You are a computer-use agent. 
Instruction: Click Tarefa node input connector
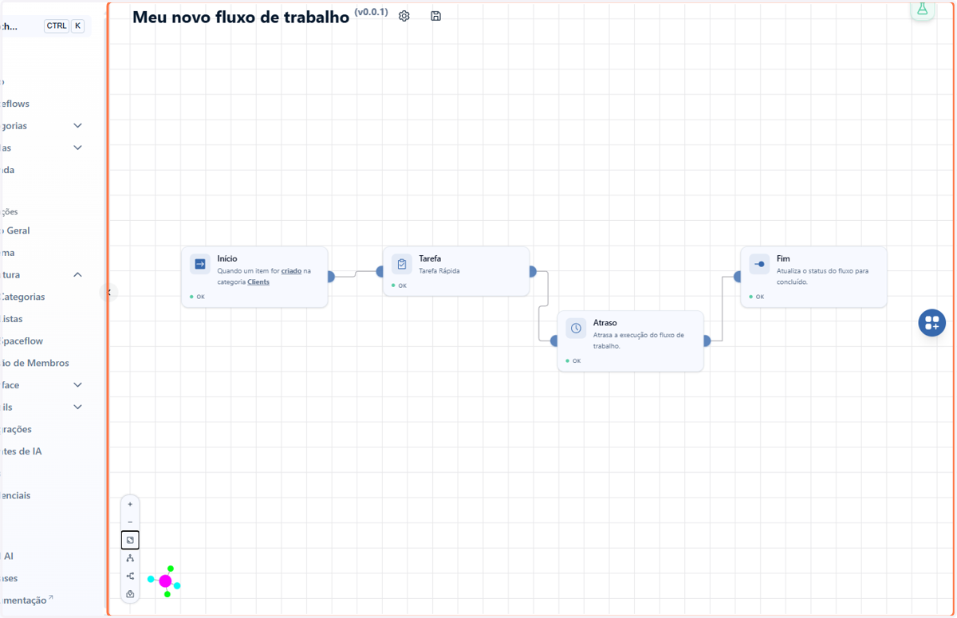click(380, 272)
